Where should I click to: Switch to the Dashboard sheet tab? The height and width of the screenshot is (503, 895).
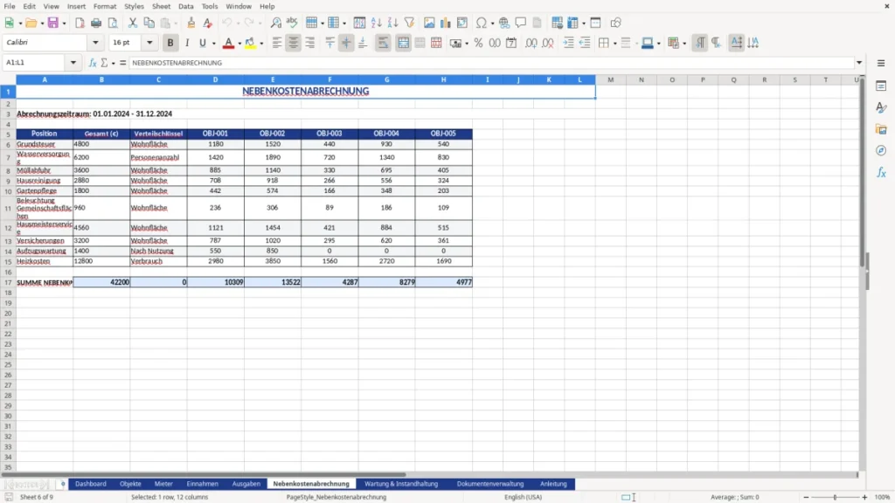pos(91,484)
